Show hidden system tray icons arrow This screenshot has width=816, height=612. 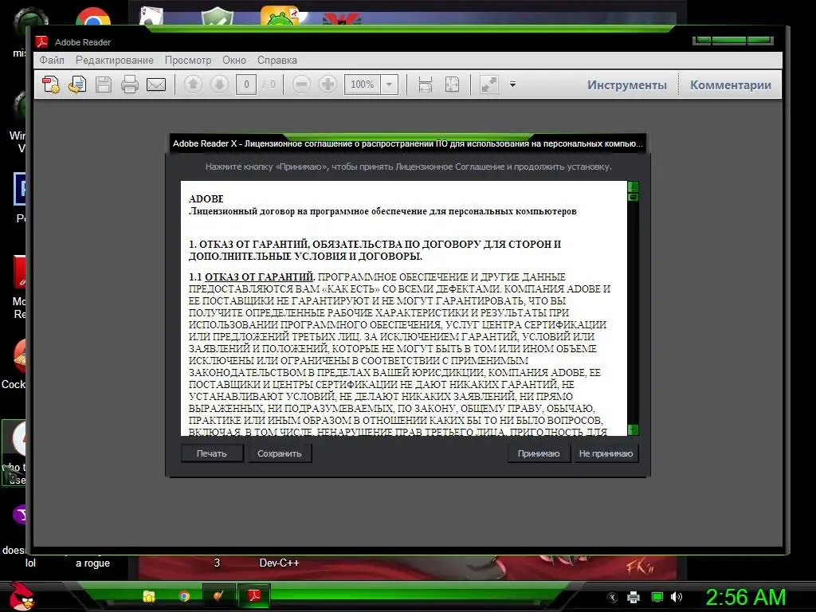(x=613, y=597)
